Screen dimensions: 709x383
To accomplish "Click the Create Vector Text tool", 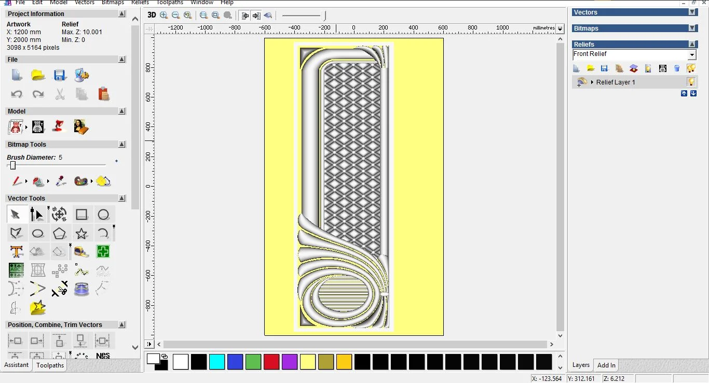I will pos(17,252).
